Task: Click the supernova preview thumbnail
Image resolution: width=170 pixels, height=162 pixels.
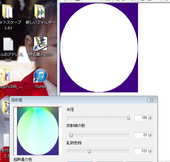Action: tap(38, 131)
